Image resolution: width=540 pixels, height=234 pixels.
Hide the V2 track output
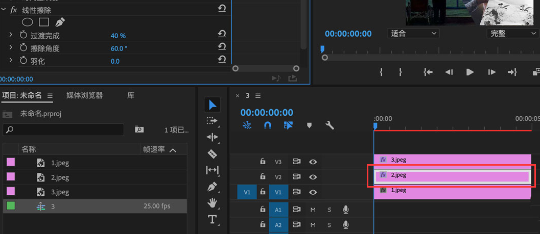pyautogui.click(x=313, y=177)
